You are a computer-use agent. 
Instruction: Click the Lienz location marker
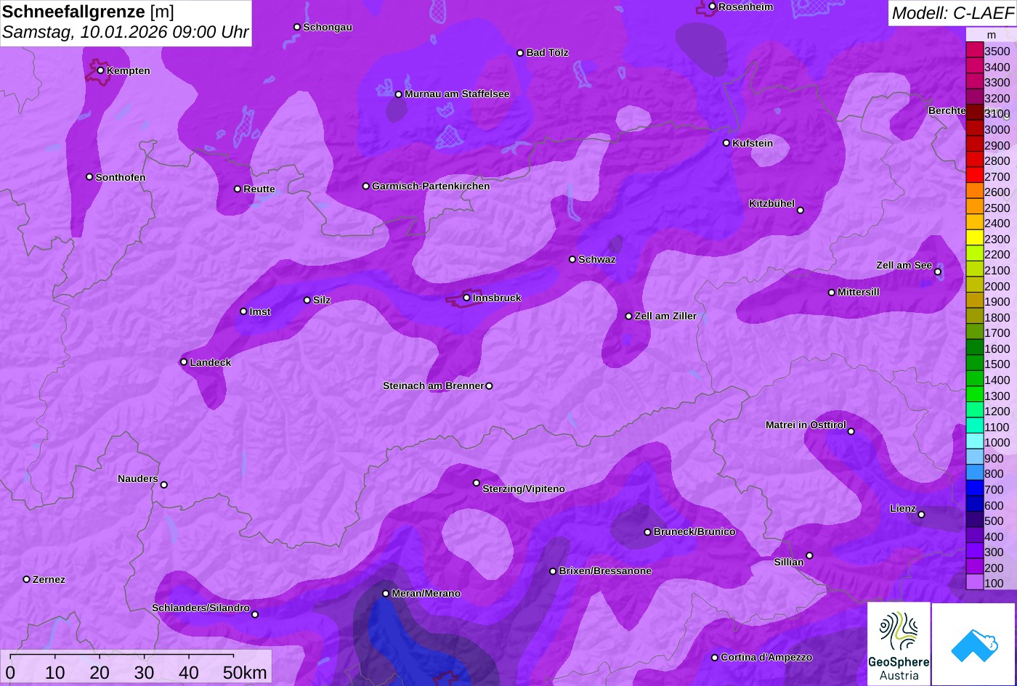pyautogui.click(x=921, y=515)
